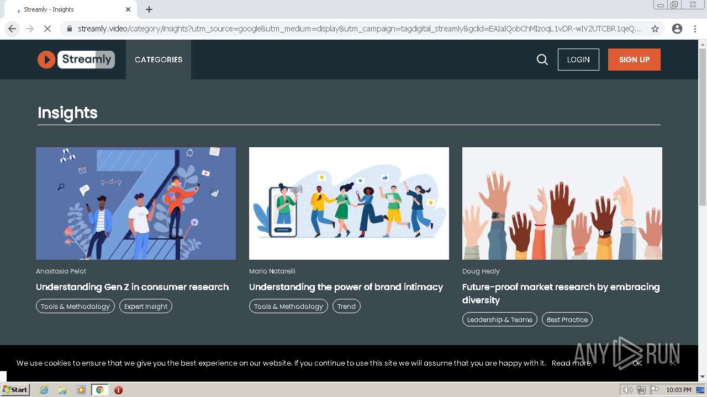Click author Doug Healy
This screenshot has height=397, width=707.
pyautogui.click(x=481, y=271)
